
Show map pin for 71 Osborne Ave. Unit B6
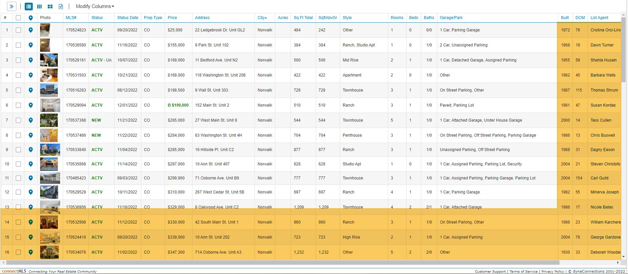click(31, 178)
